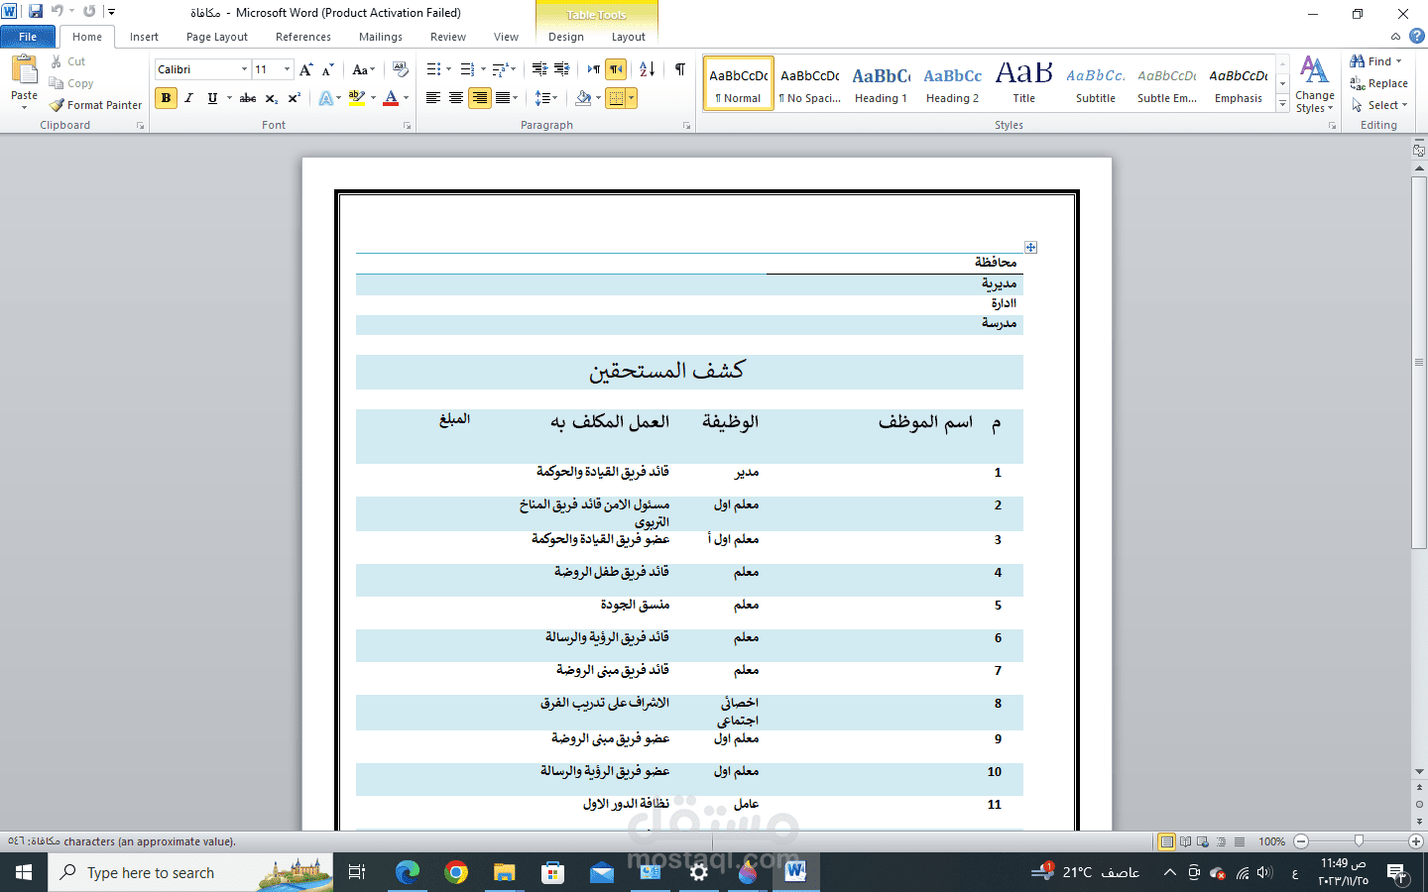1428x892 pixels.
Task: Switch to Web Layout view
Action: coord(1203,841)
